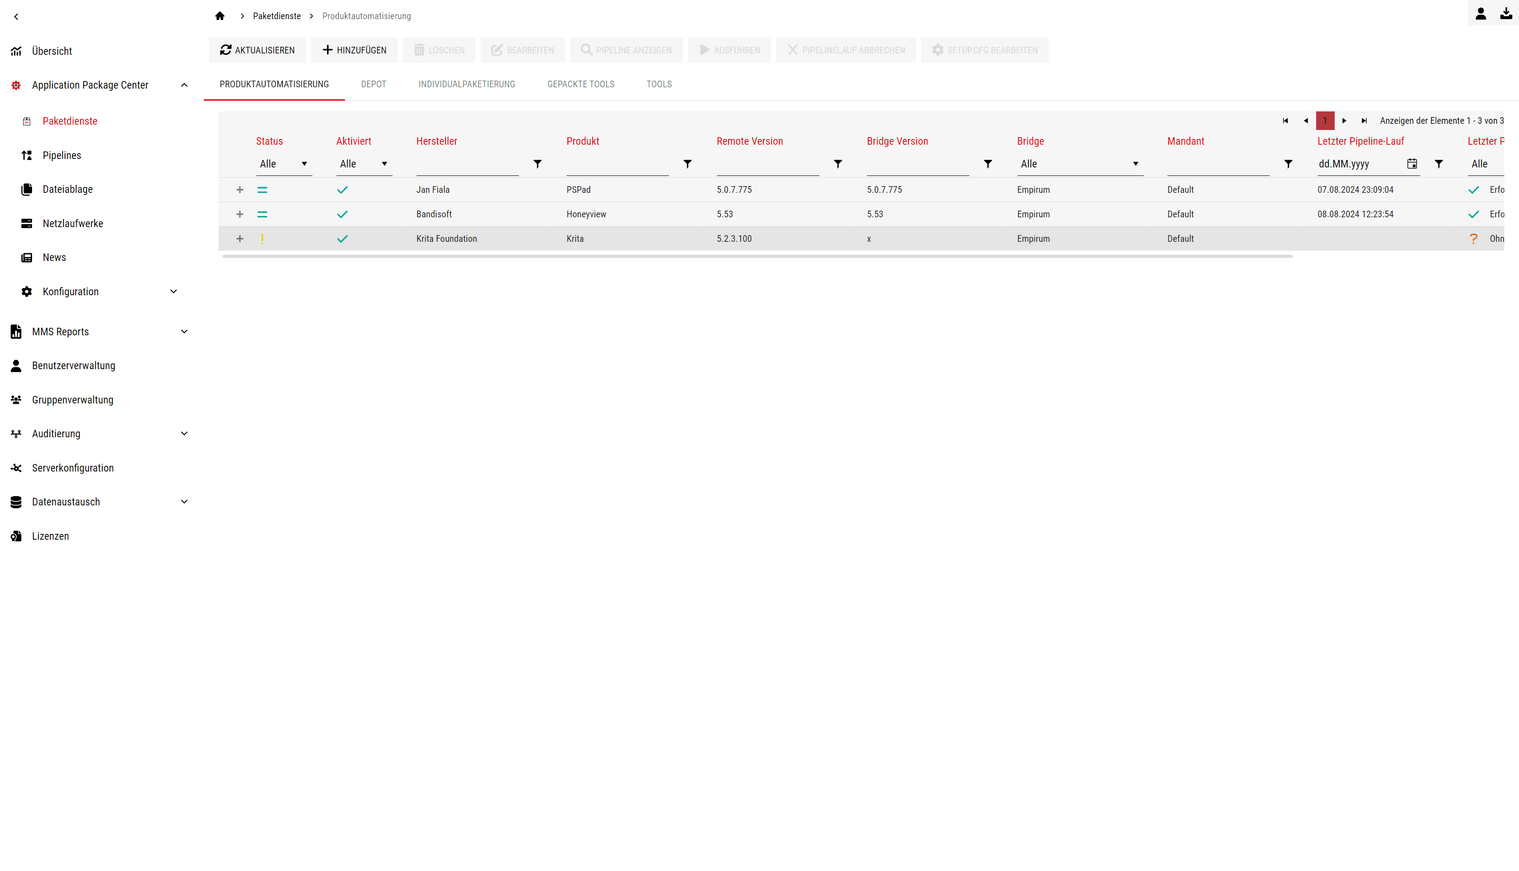Image resolution: width=1519 pixels, height=871 pixels.
Task: Click Produkt filter funnel icon
Action: (x=688, y=164)
